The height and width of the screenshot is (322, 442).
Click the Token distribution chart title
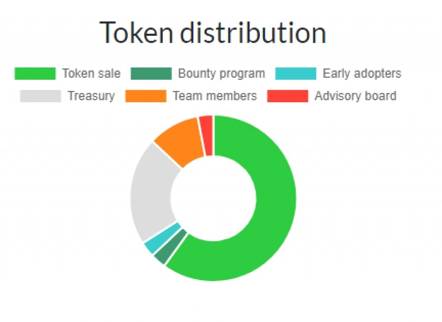tap(213, 33)
